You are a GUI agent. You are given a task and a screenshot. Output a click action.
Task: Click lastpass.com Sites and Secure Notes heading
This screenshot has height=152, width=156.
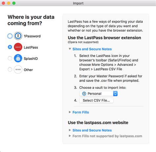click(92, 130)
